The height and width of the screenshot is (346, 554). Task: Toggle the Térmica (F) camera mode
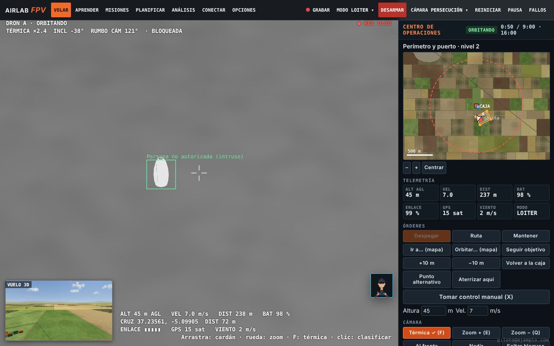pos(427,333)
